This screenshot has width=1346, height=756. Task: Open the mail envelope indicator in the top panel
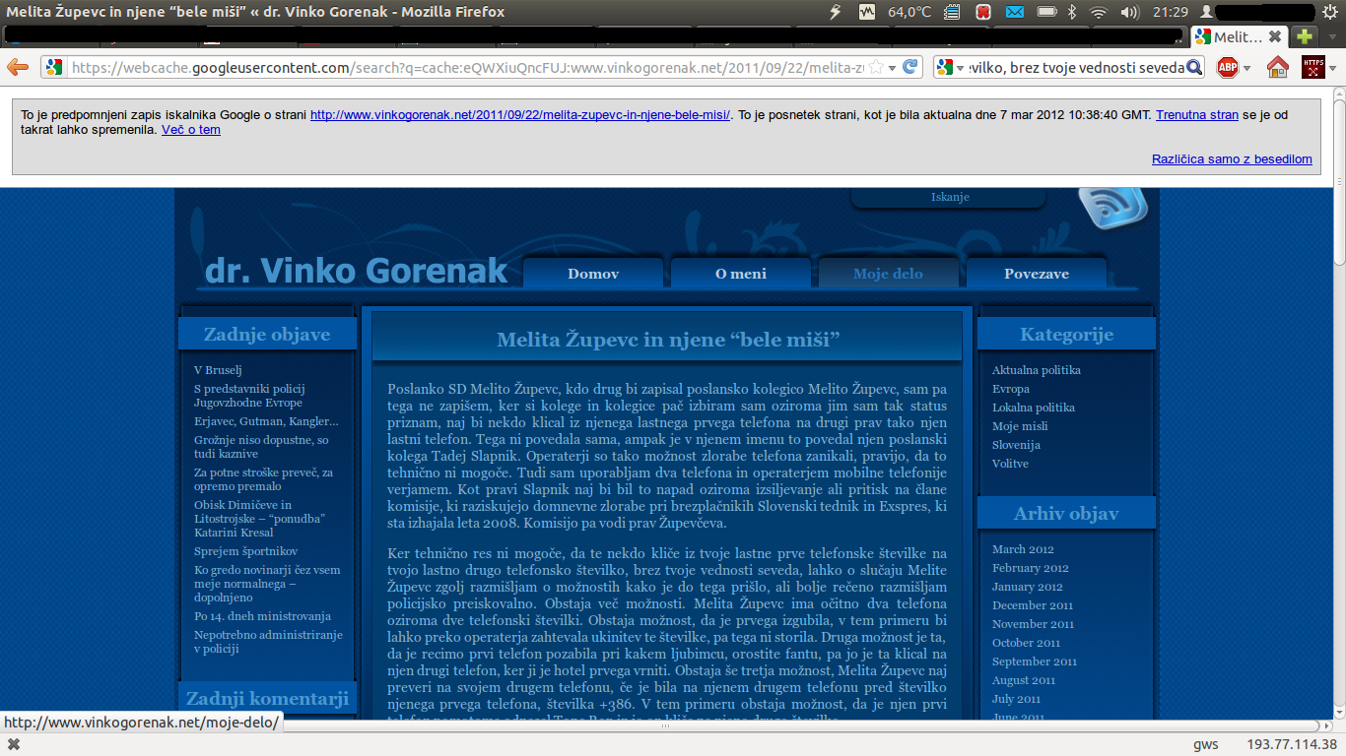point(1015,12)
